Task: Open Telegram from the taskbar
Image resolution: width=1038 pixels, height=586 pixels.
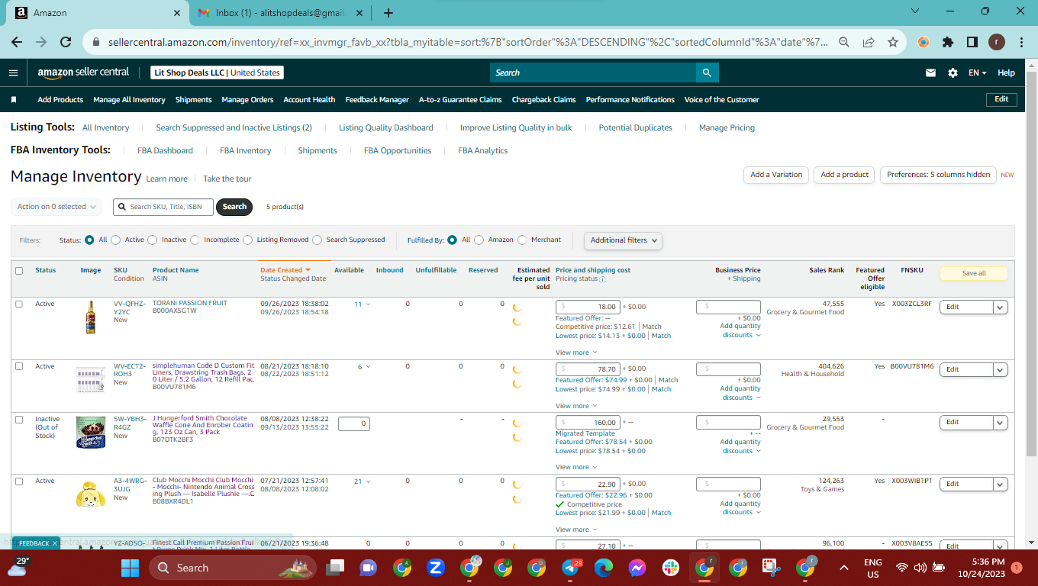Action: pos(571,568)
